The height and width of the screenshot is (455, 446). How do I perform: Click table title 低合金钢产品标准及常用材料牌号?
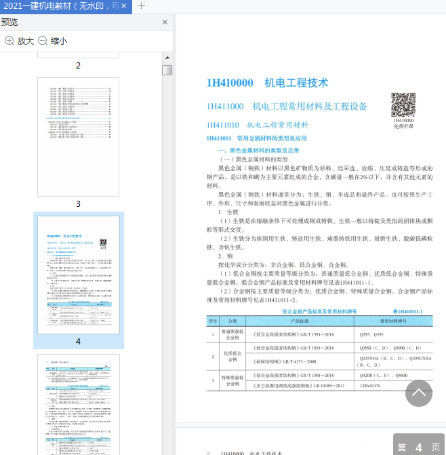[x=319, y=311]
